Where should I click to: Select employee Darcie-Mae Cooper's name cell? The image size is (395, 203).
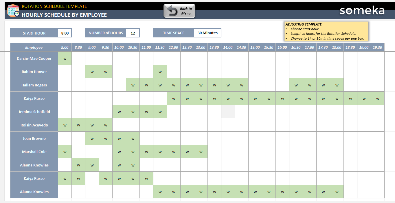pyautogui.click(x=34, y=58)
